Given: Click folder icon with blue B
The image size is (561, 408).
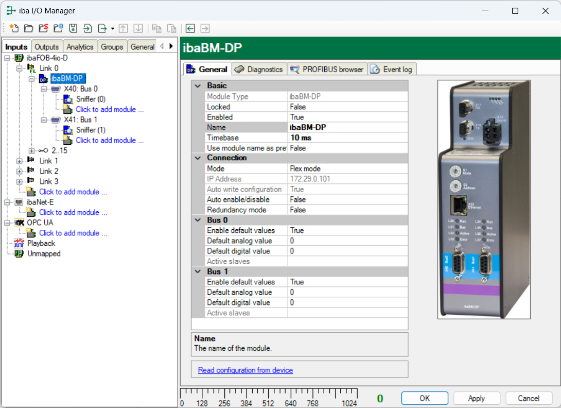Looking at the screenshot, I should click(58, 28).
